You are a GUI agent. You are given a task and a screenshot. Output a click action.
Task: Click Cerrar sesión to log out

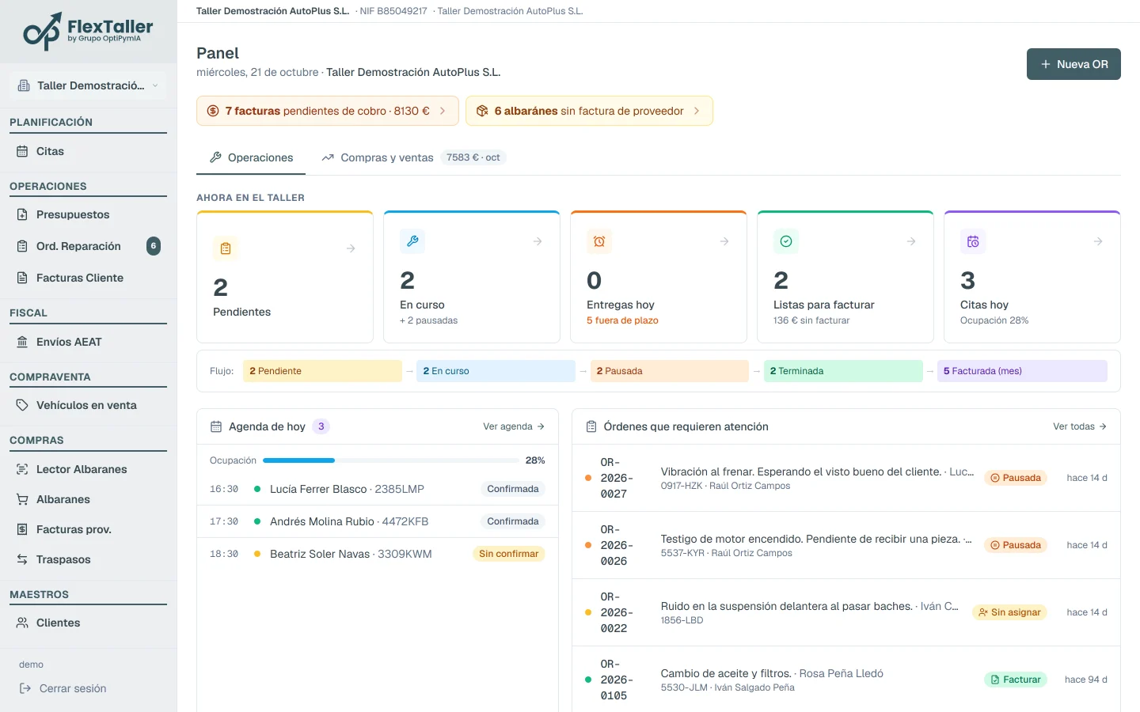(x=63, y=688)
